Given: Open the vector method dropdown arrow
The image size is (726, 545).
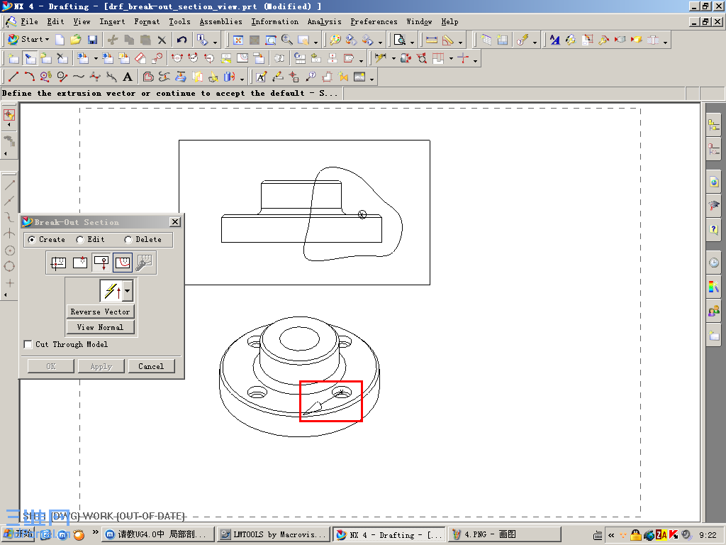Looking at the screenshot, I should (x=128, y=292).
